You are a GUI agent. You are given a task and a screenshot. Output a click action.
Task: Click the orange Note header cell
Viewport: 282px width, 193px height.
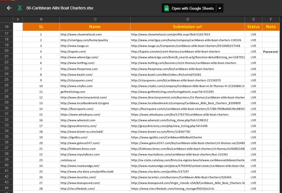(271, 27)
